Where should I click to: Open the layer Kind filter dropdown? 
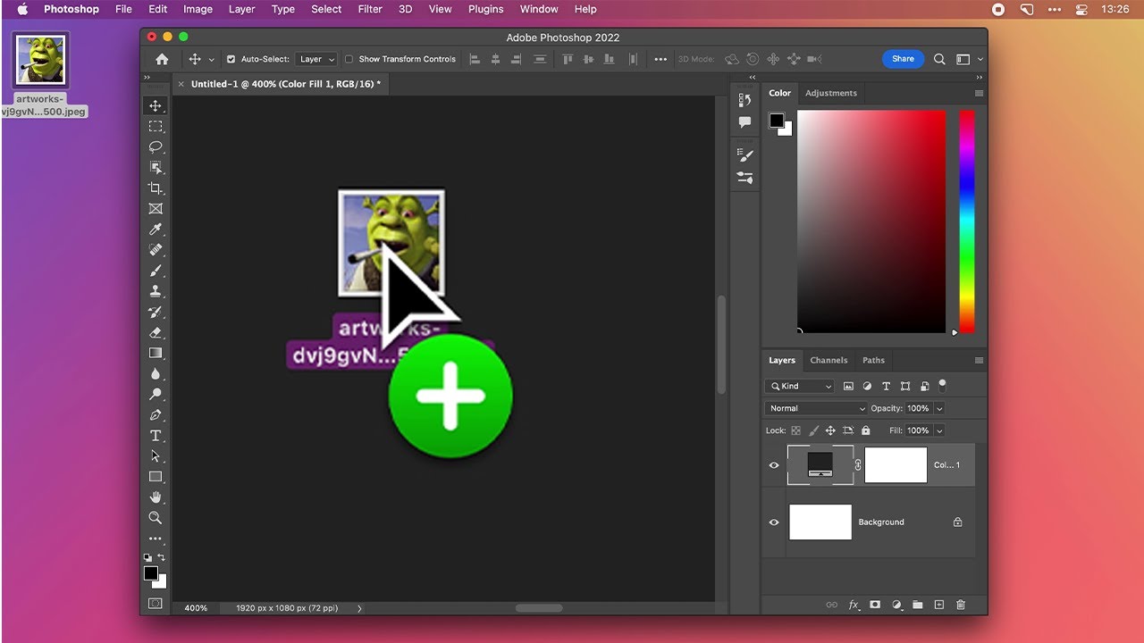(800, 386)
